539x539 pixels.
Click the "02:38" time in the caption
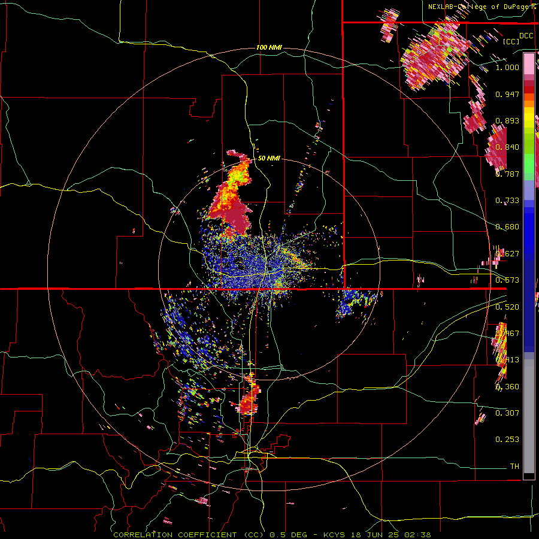click(417, 535)
